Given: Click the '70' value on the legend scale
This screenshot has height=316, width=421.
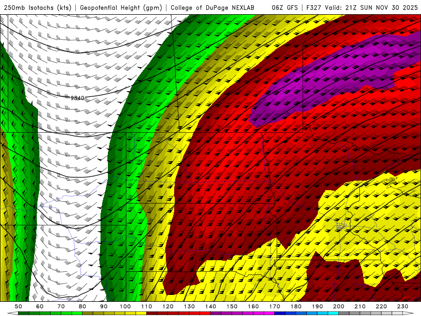Looking at the screenshot, I should [x=61, y=307].
